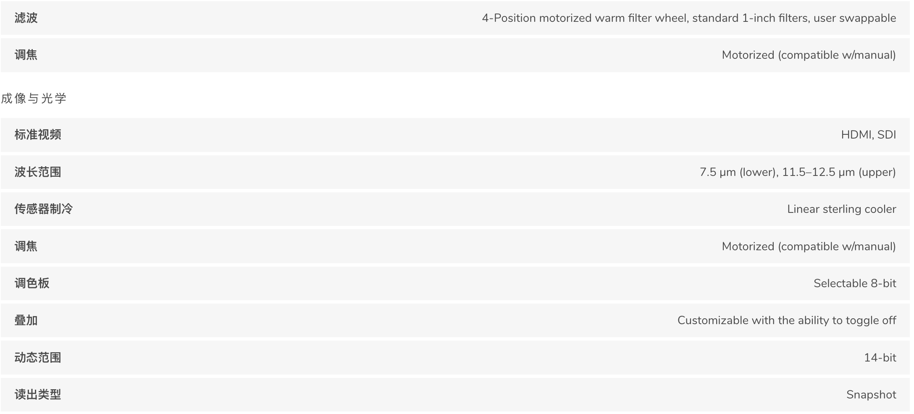Click the 波长范围 label
Viewport: 914px width, 414px height.
38,172
